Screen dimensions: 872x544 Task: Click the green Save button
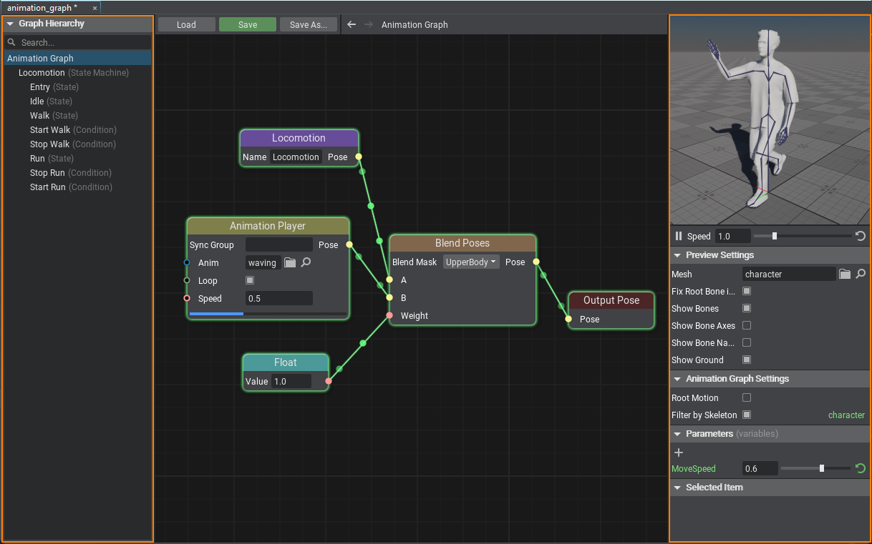pyautogui.click(x=248, y=24)
